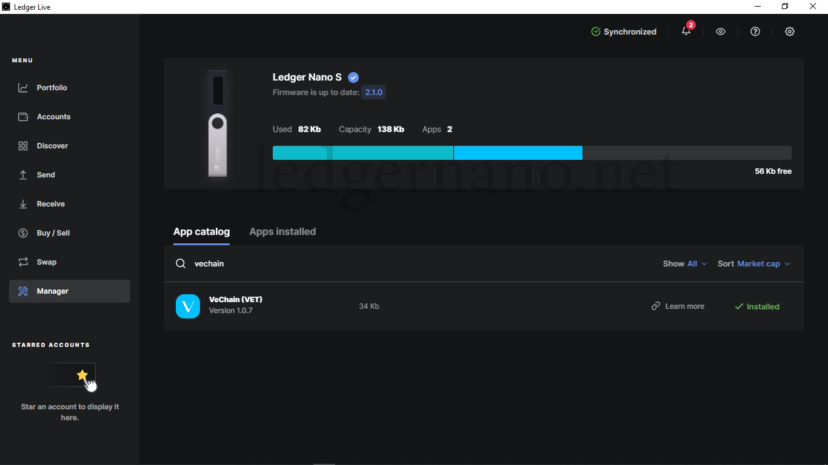The width and height of the screenshot is (828, 465).
Task: Click the VeChain (VET) app name
Action: coord(236,300)
